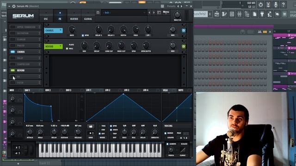
Task: Click Serum save preset disk icon
Action: coord(98,12)
